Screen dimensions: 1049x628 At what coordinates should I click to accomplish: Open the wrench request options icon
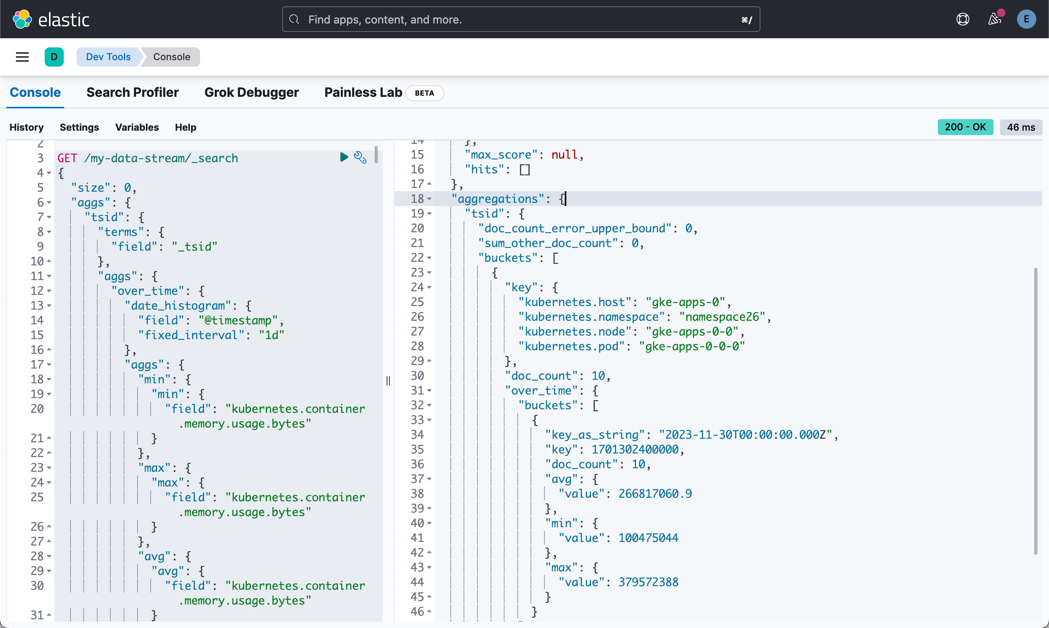pos(360,157)
